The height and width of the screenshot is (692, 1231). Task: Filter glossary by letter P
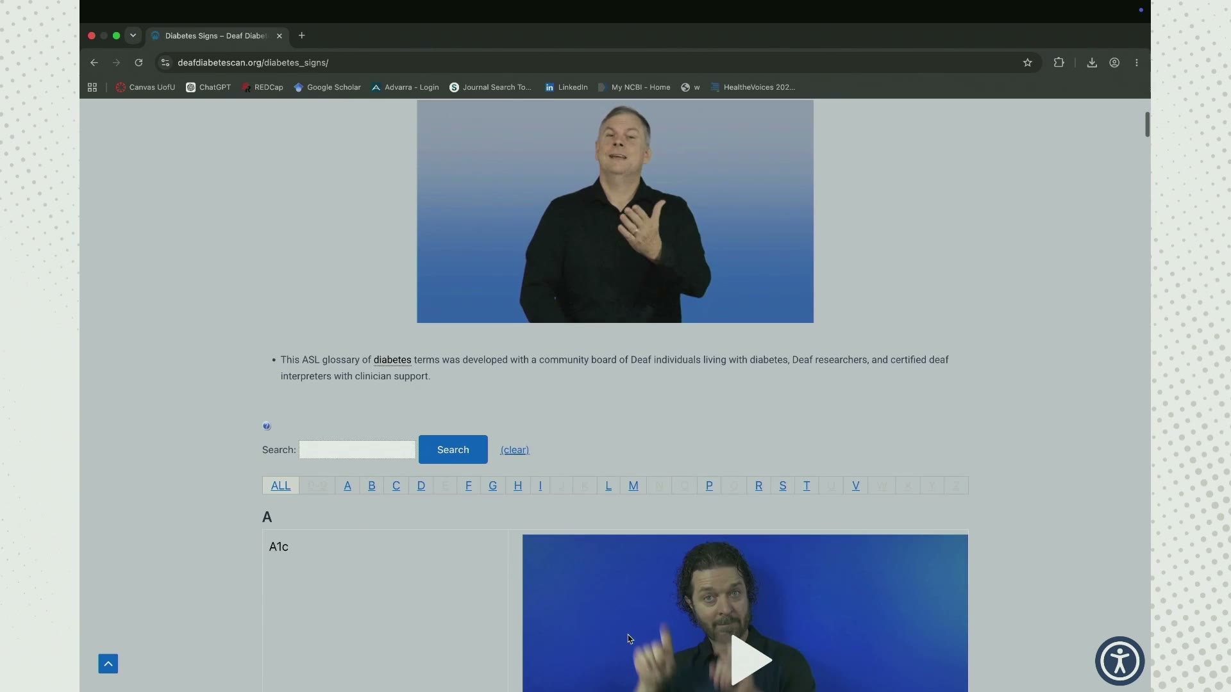(709, 486)
